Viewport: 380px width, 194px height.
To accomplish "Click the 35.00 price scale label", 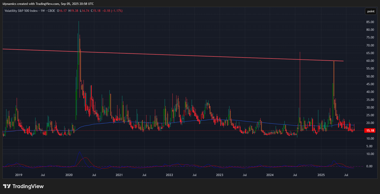I will (x=370, y=100).
